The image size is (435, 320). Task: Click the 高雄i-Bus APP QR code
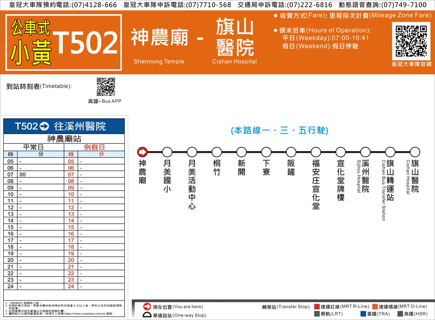(106, 86)
